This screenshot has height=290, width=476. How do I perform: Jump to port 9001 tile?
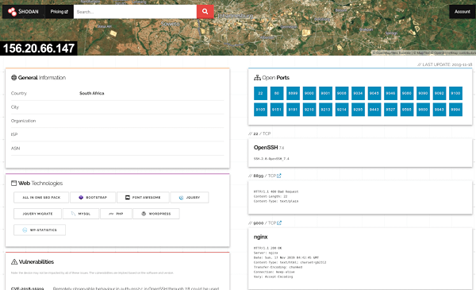[x=325, y=93]
